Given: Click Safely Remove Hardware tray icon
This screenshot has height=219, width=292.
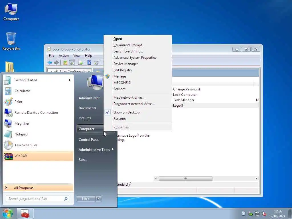Looking at the screenshot, I should click(x=250, y=214).
